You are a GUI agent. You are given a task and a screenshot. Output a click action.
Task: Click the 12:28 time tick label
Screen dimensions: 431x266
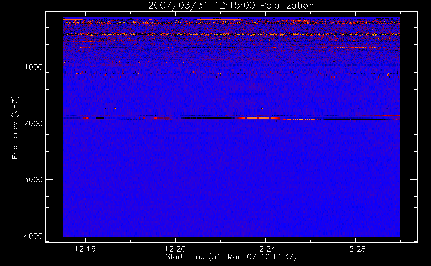(x=355, y=249)
